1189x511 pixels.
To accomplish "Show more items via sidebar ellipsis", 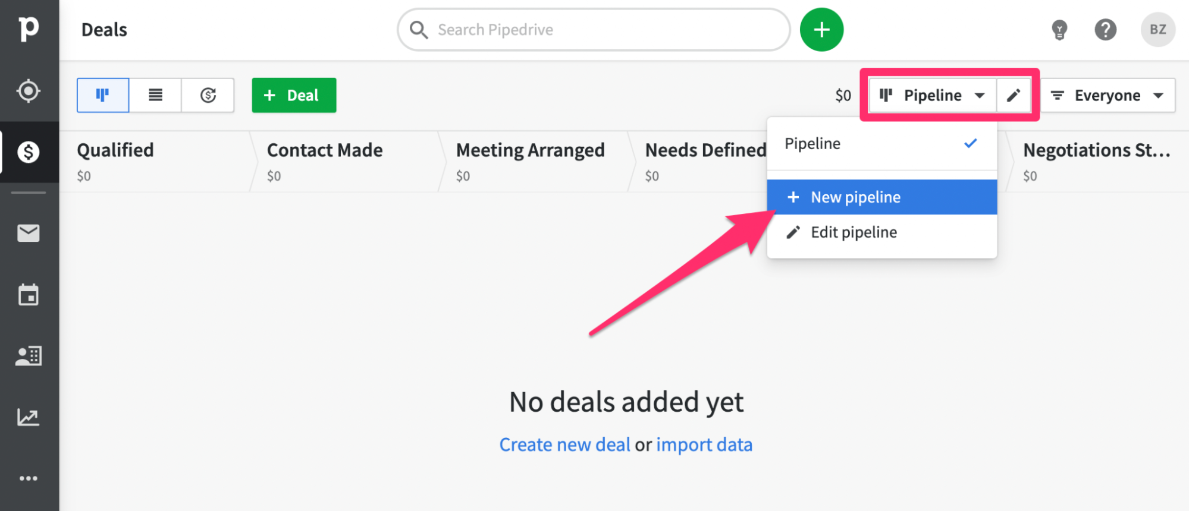I will (x=29, y=478).
